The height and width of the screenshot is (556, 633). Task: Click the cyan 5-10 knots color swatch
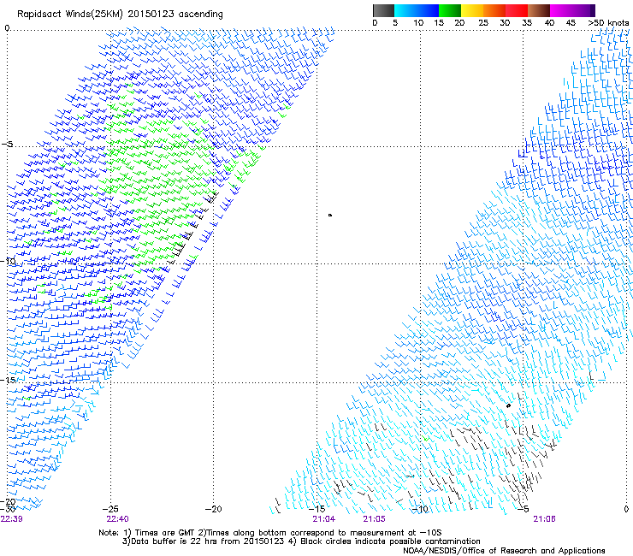tap(405, 10)
